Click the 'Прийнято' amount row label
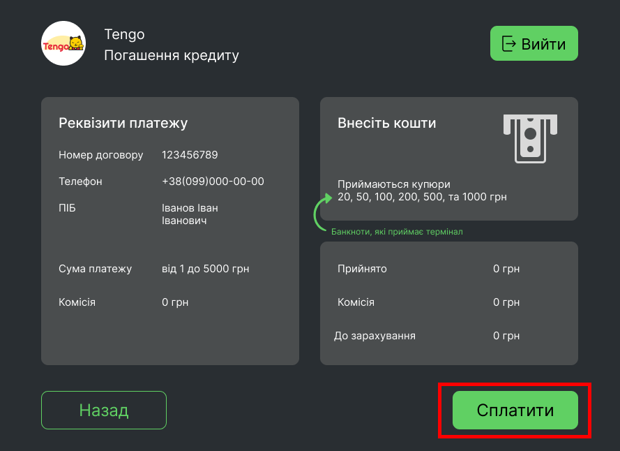This screenshot has height=451, width=620. tap(362, 269)
